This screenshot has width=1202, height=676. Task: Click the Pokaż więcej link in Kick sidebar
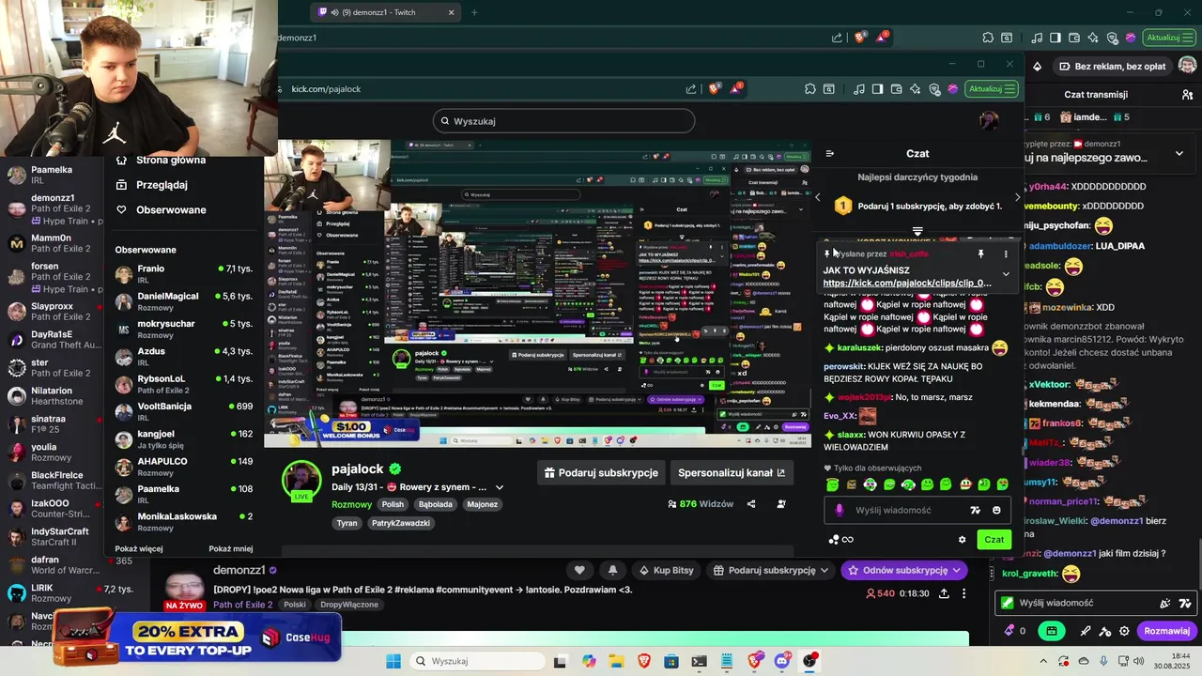(139, 548)
